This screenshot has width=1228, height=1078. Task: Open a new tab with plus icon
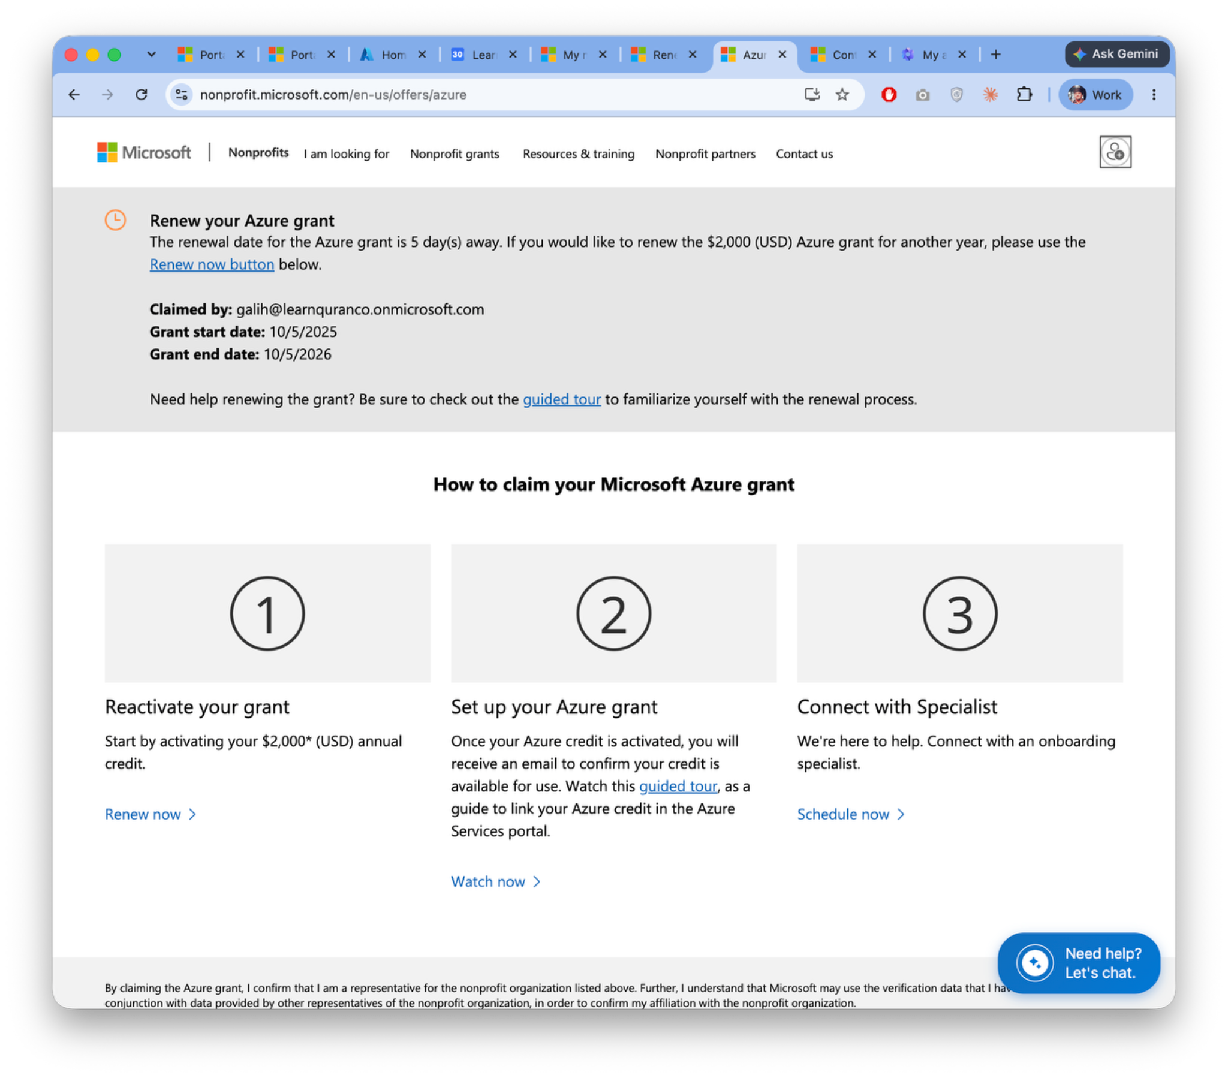tap(995, 55)
